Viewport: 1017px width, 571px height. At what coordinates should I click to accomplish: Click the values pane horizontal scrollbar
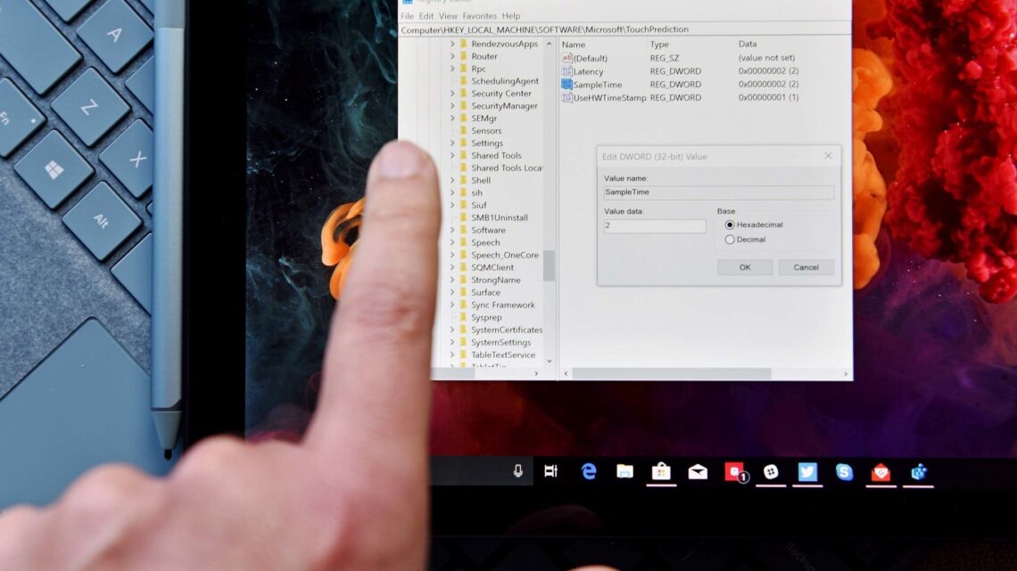point(672,373)
